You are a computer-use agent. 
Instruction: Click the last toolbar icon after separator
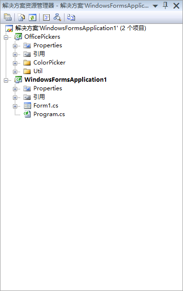click(x=71, y=18)
